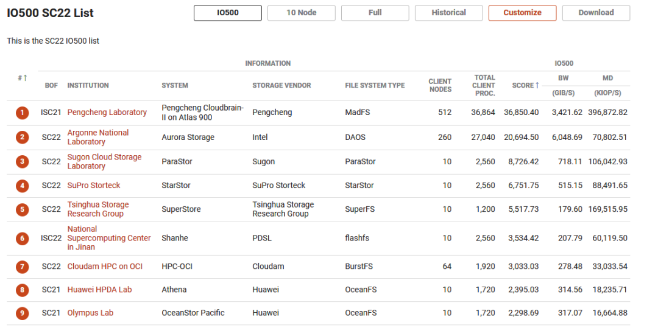
Task: Select the IO500 list tab
Action: pyautogui.click(x=227, y=13)
